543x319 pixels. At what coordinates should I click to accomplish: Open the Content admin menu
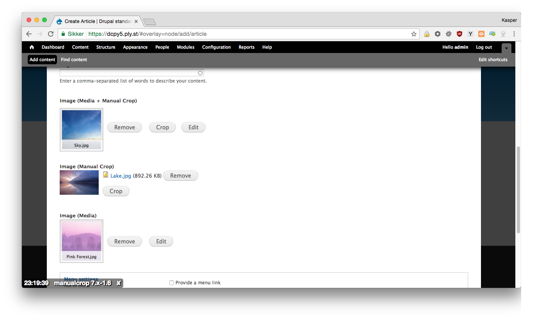[80, 47]
